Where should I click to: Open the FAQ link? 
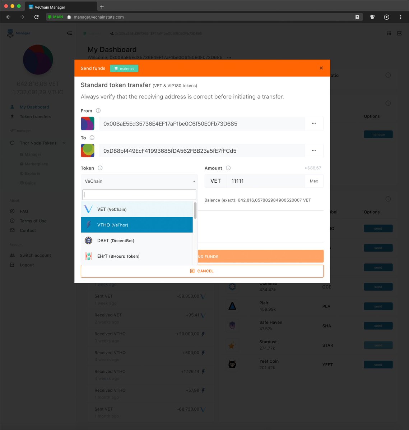(24, 211)
